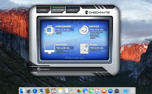The width and height of the screenshot is (152, 94).
Task: Open iBooks orange icon in Dock
Action: click(x=104, y=91)
